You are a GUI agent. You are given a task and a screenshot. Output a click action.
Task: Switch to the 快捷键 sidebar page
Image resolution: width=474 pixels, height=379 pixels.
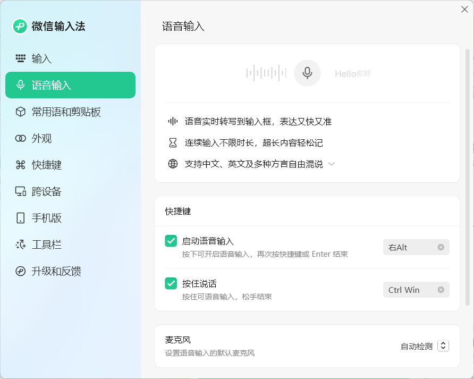click(70, 165)
